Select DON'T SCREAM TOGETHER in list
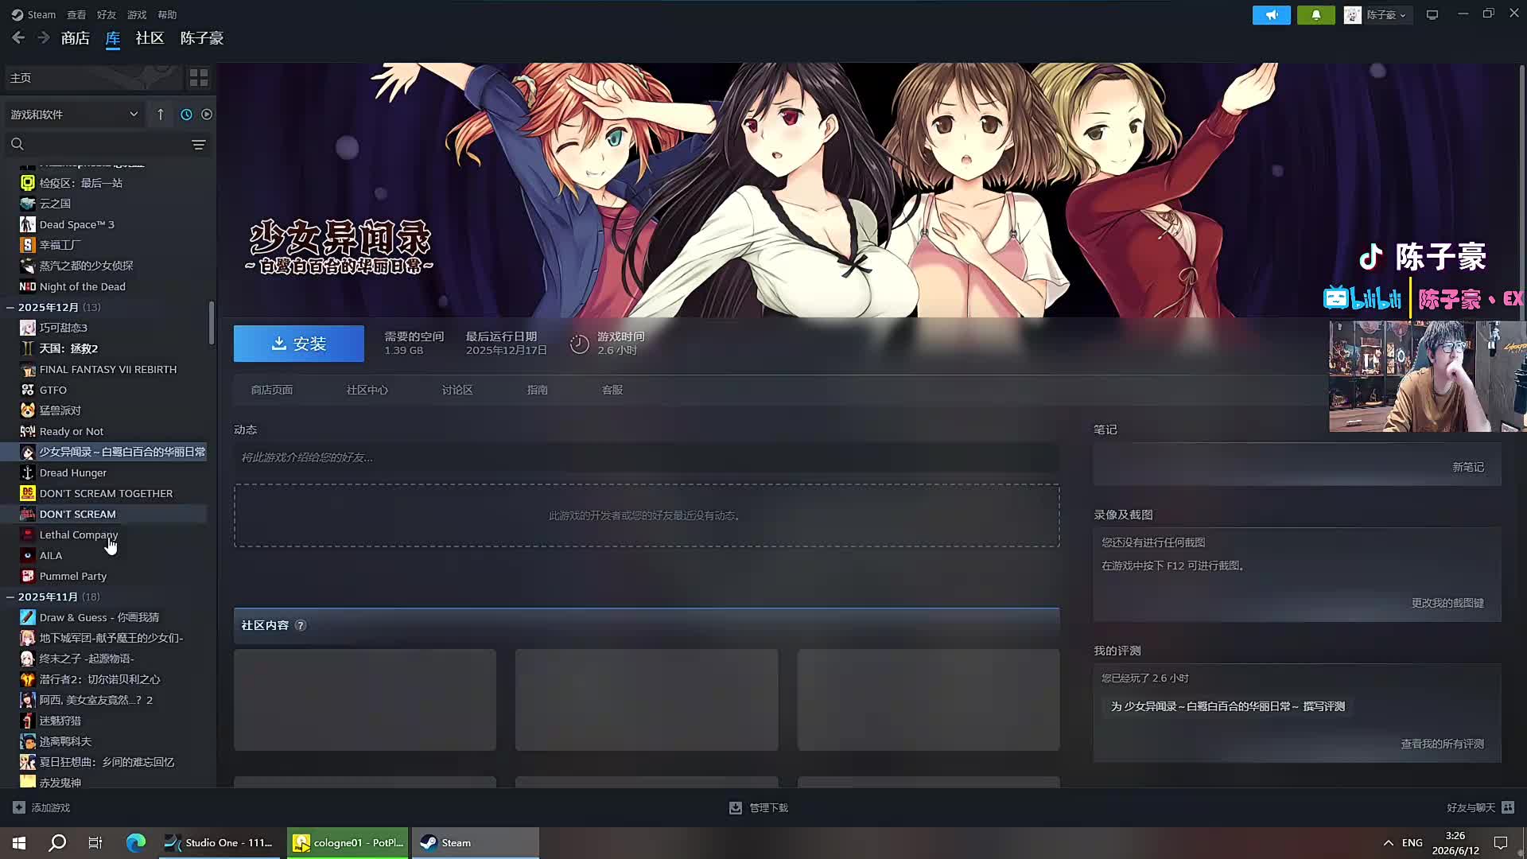Screen dimensions: 1527x859 coord(106,493)
